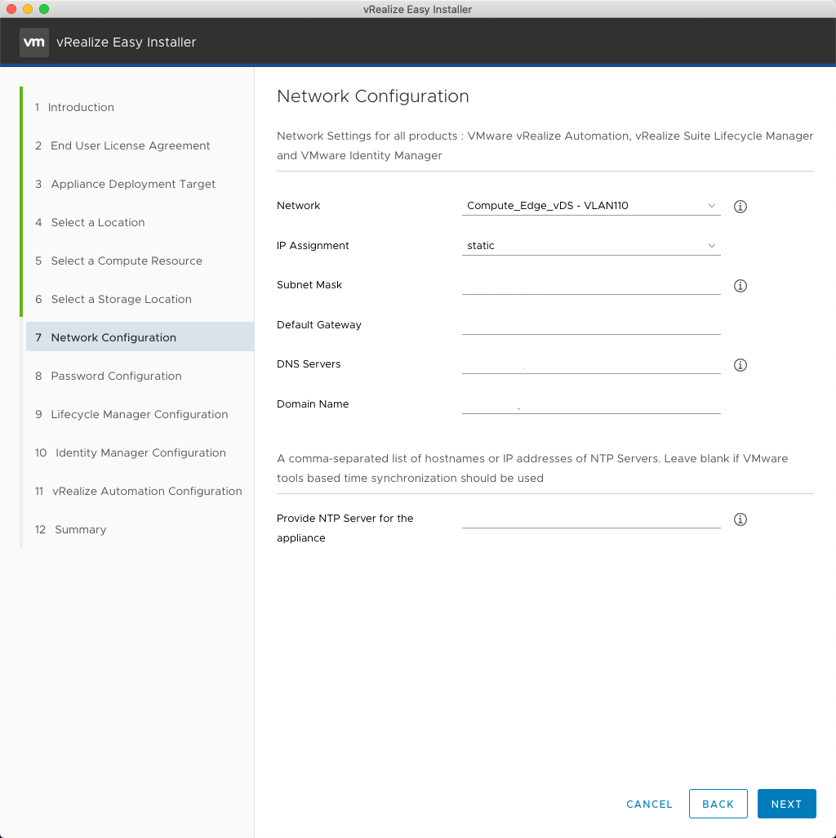
Task: Click the vRealize Easy Installer header title
Action: pos(127,42)
